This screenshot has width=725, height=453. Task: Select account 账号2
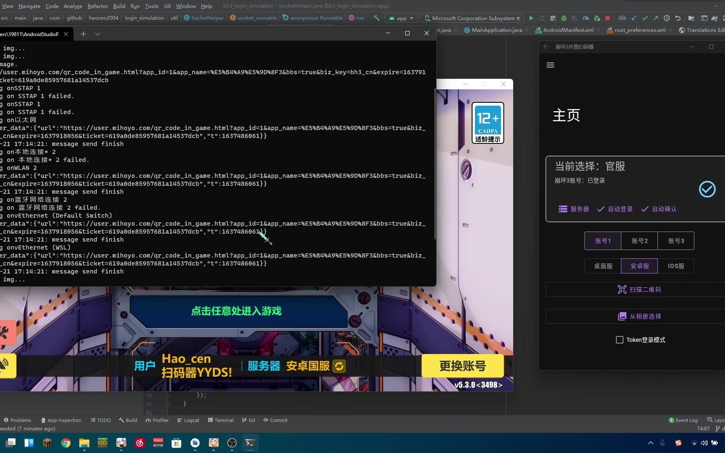tap(639, 241)
